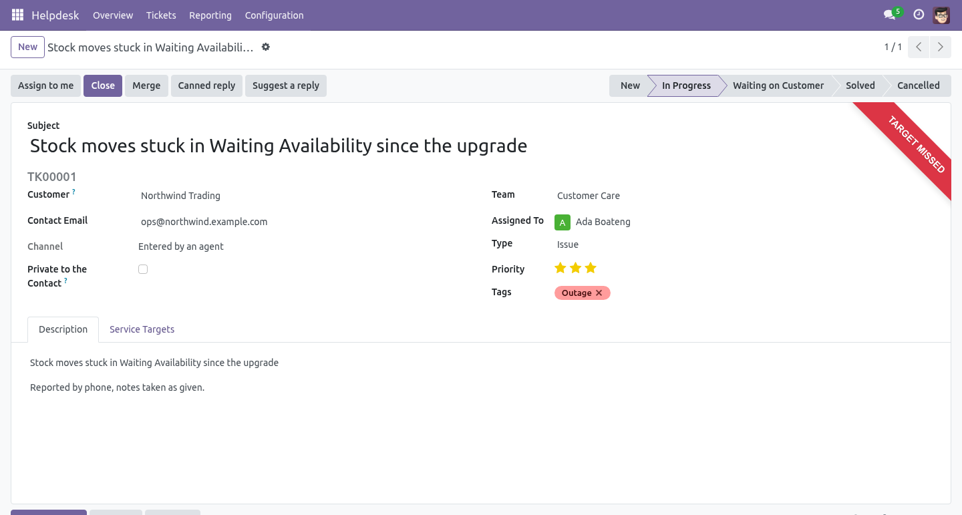
Task: Set priority to three stars
Action: [591, 269]
